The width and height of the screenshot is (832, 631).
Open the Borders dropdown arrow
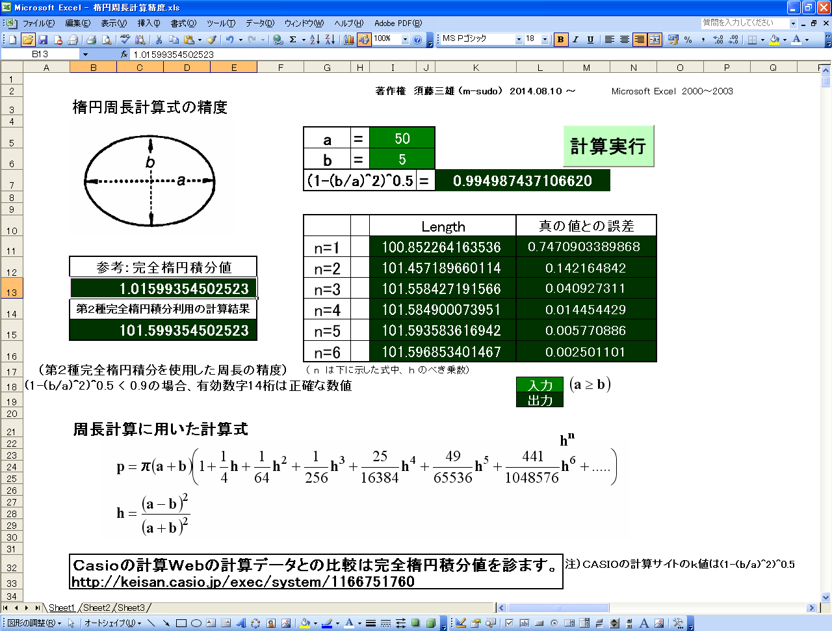[x=762, y=40]
